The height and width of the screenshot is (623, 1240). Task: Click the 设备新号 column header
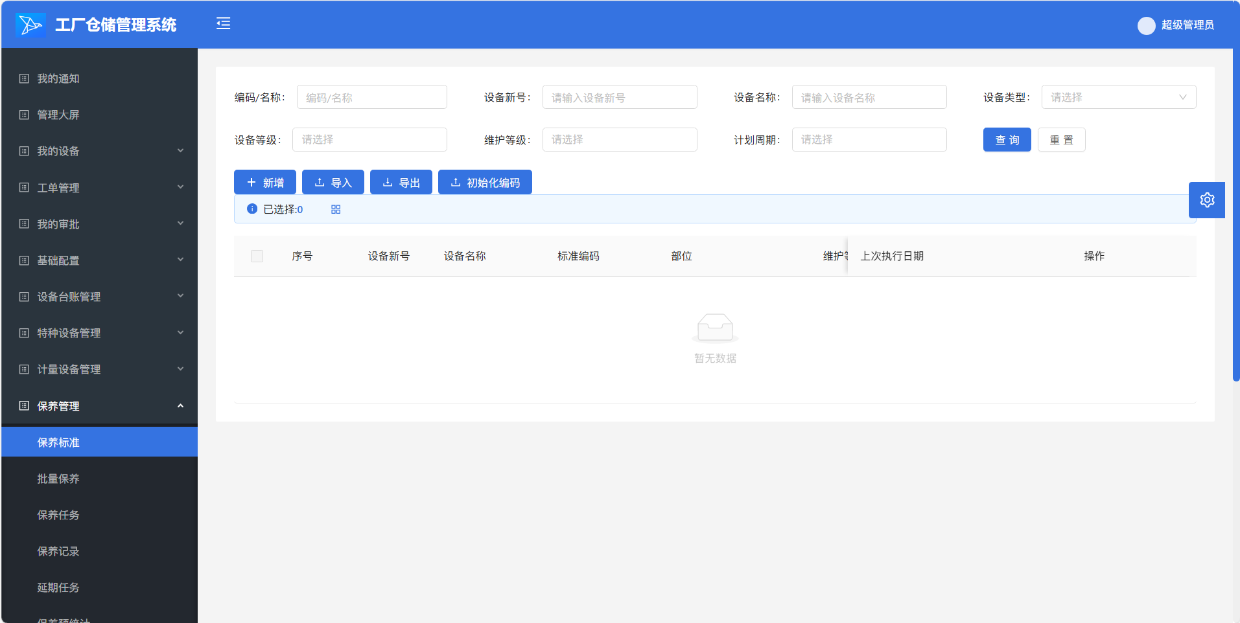pyautogui.click(x=389, y=256)
